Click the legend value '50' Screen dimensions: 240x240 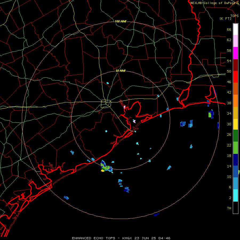click(x=229, y=71)
